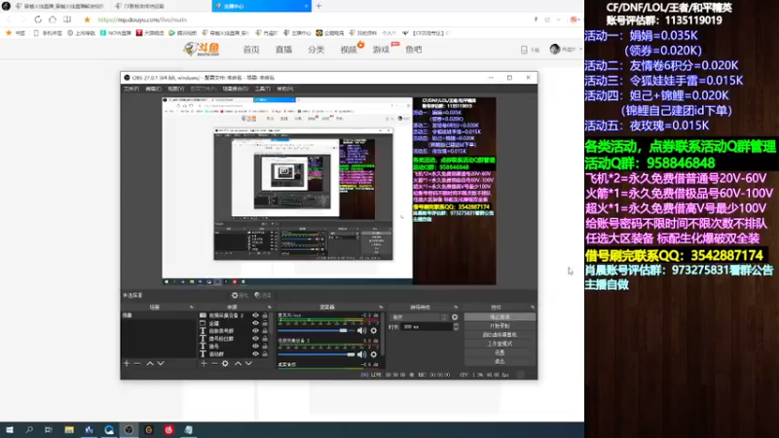Click the filters button above the Sources panel
The height and width of the screenshot is (438, 779).
coord(263,295)
